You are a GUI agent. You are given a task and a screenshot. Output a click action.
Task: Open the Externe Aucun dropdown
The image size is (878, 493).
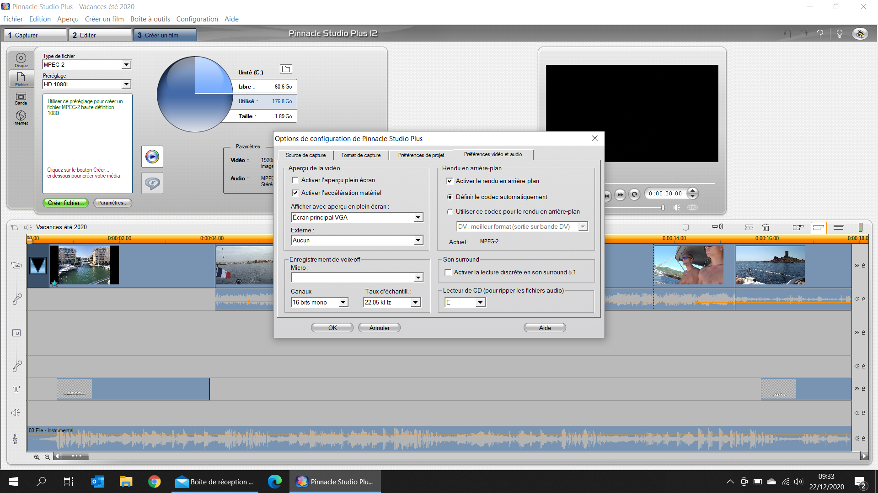(x=418, y=241)
